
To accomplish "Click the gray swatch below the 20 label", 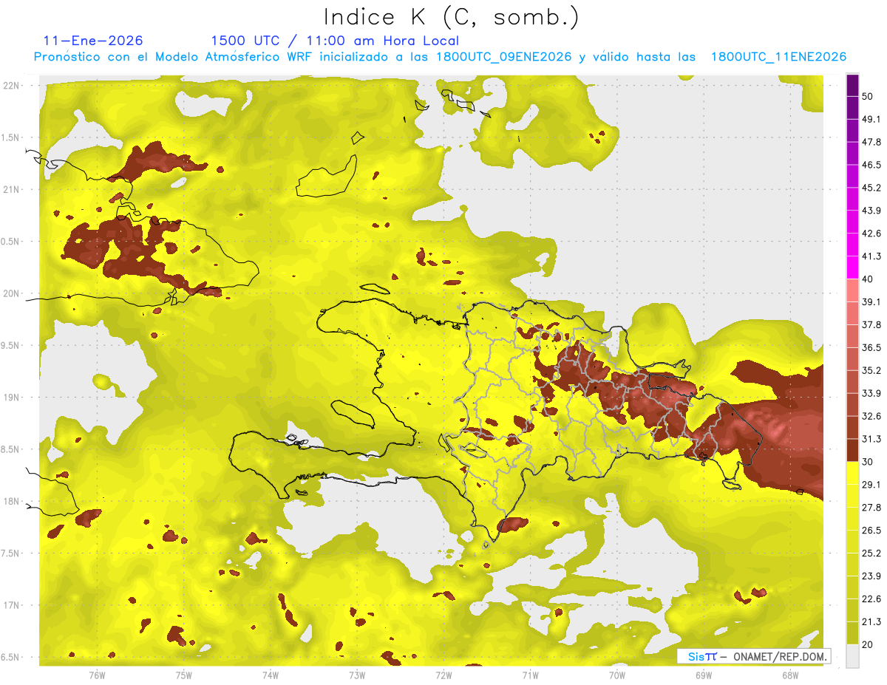I will [x=852, y=656].
